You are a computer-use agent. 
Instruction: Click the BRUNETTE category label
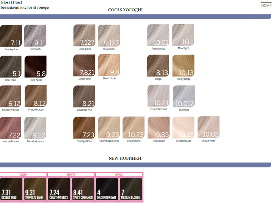71,174
